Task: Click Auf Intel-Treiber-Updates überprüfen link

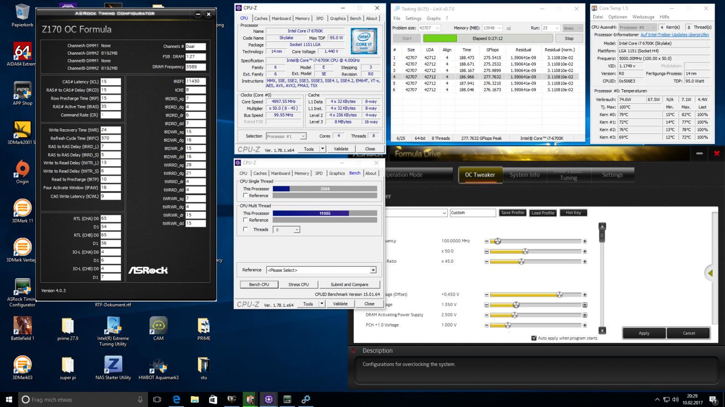Action: [674, 35]
